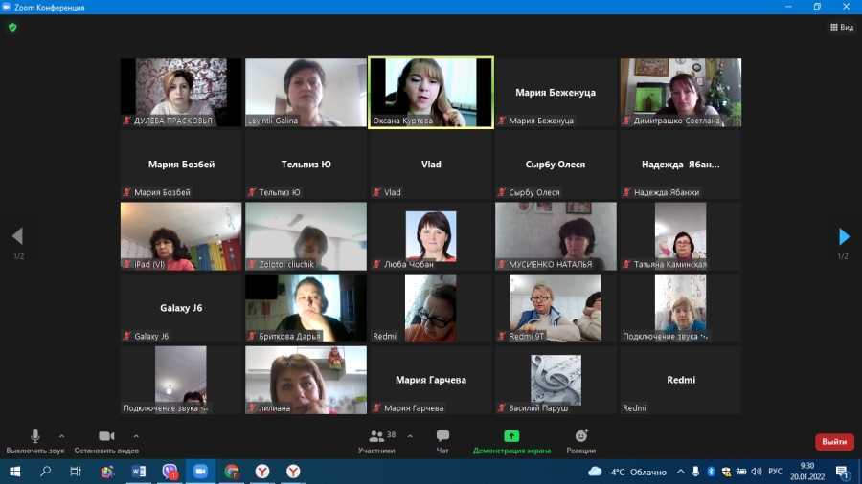The height and width of the screenshot is (484, 862).
Task: Click the red Выйти button
Action: point(833,442)
